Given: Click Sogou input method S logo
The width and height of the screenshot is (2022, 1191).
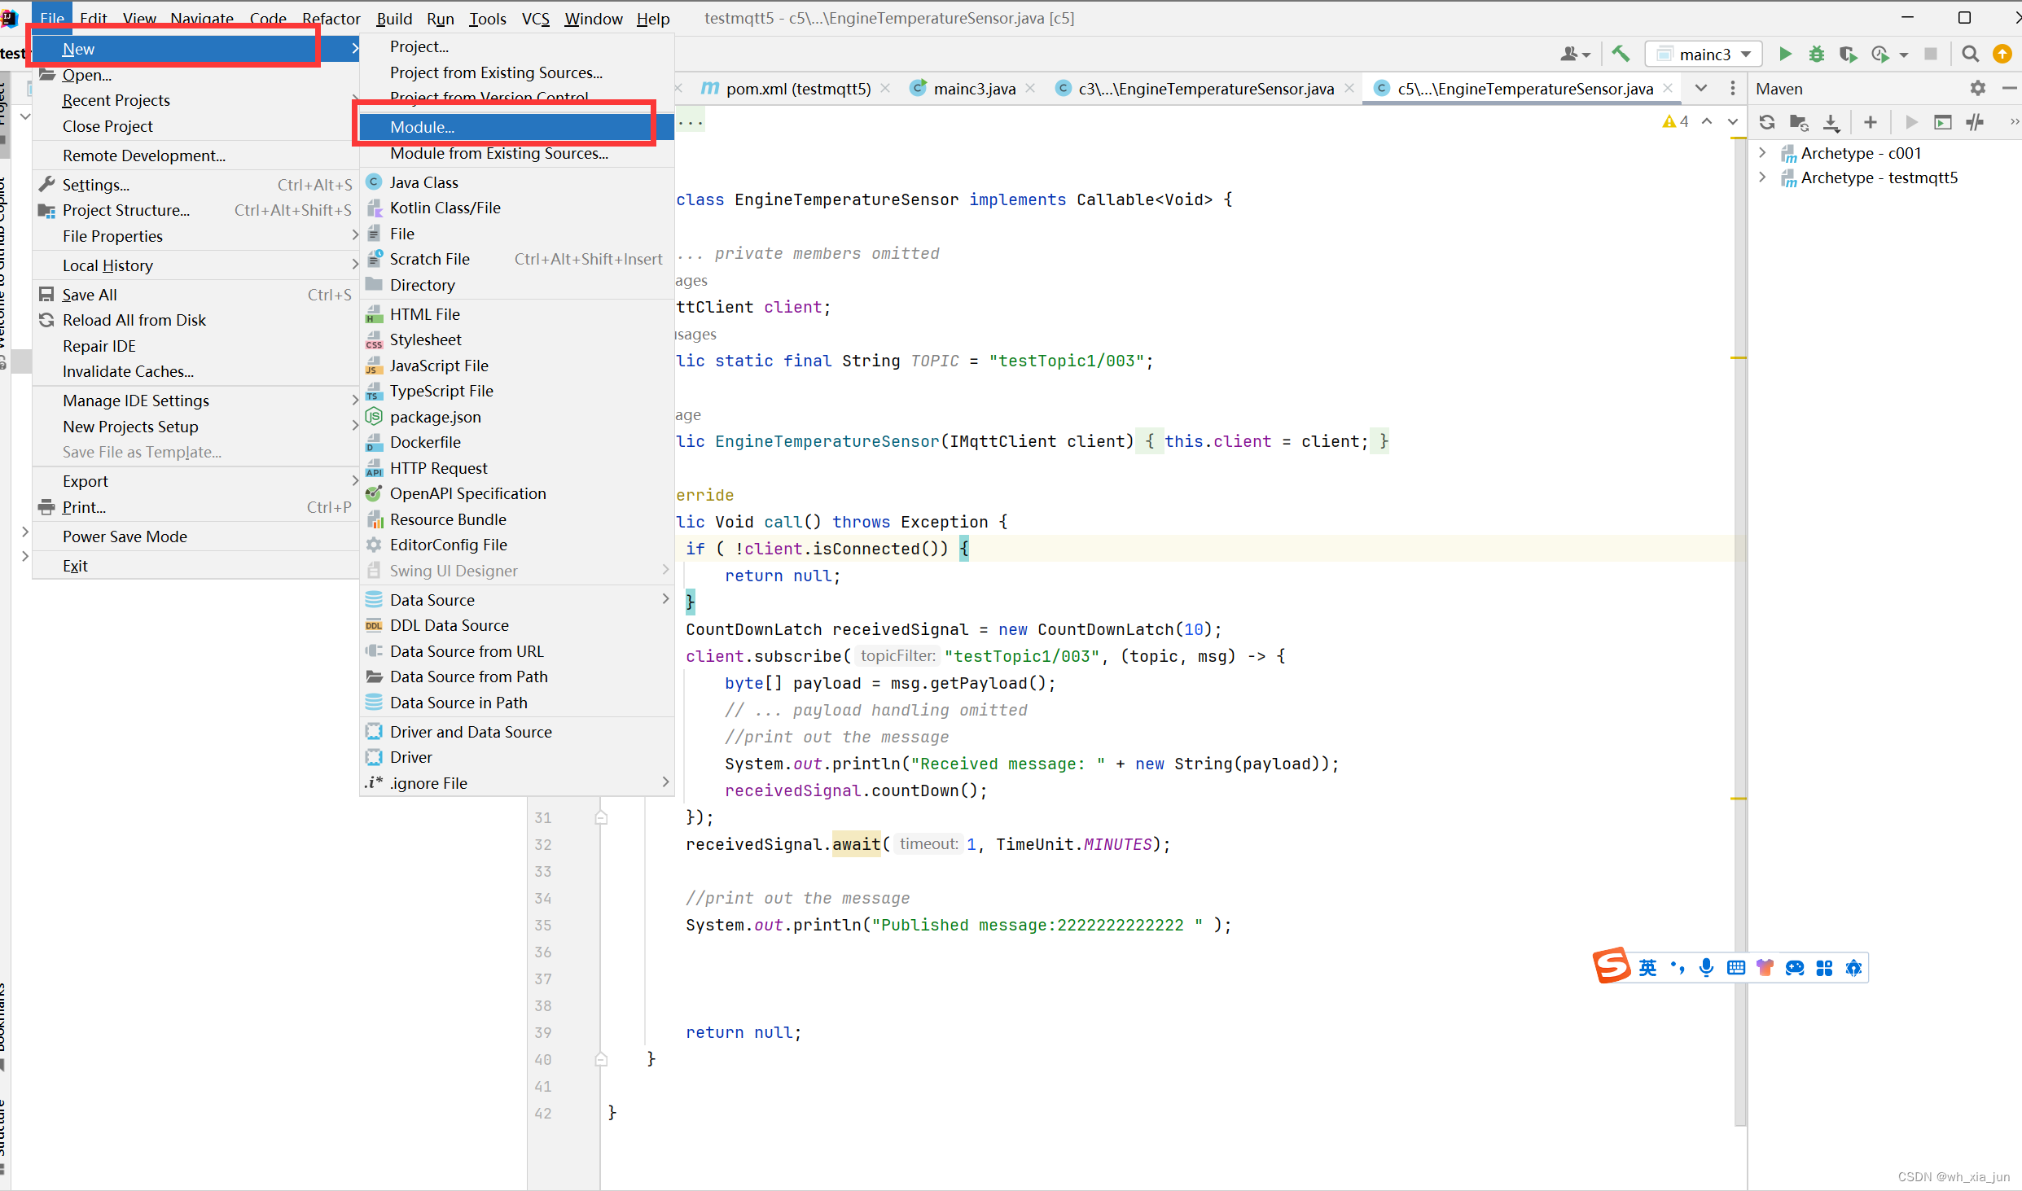Looking at the screenshot, I should pyautogui.click(x=1612, y=965).
